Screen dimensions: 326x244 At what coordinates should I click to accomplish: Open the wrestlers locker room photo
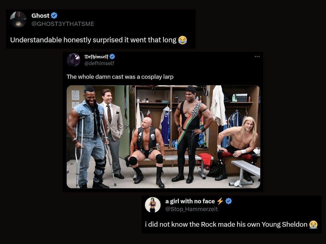click(x=163, y=137)
